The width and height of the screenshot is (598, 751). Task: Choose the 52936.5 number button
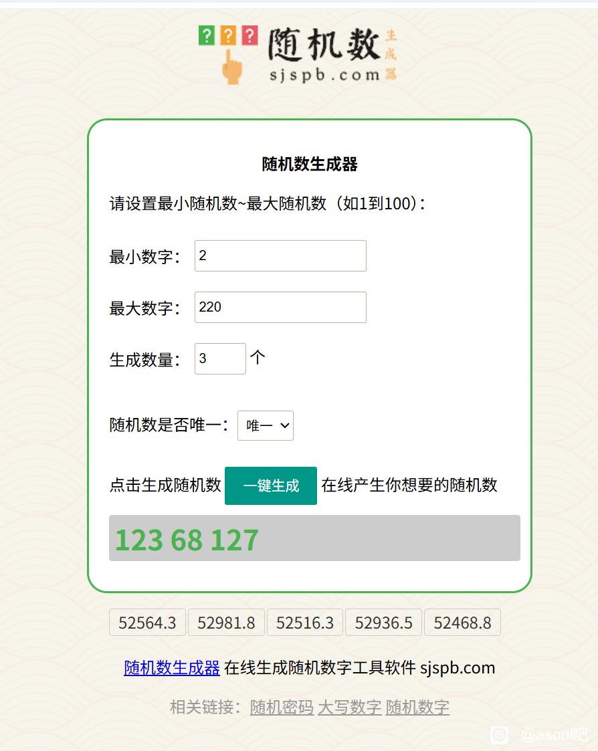384,623
